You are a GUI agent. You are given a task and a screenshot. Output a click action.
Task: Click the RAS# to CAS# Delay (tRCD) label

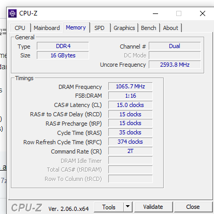coord(66,114)
